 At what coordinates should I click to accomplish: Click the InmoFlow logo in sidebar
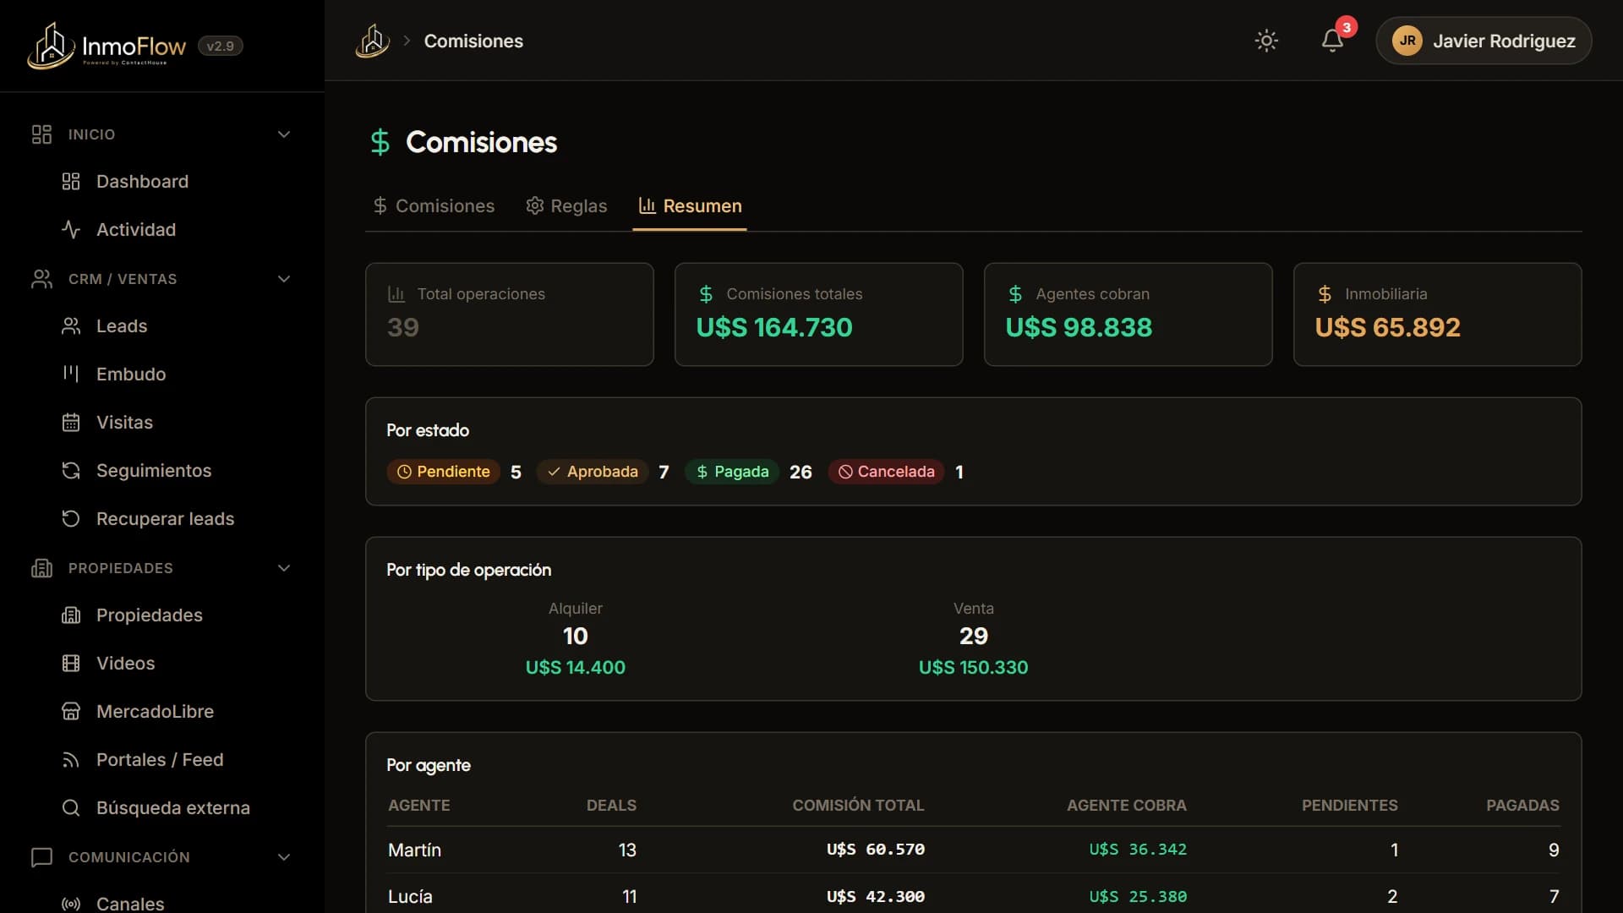click(x=107, y=46)
